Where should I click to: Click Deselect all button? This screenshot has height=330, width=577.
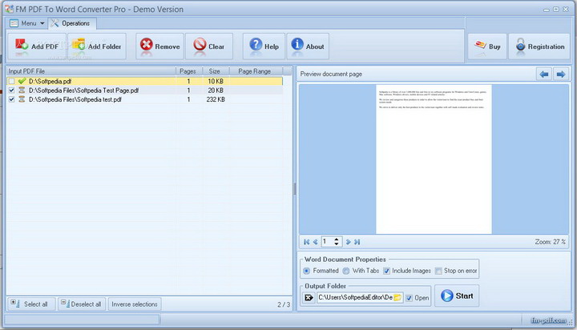(82, 304)
